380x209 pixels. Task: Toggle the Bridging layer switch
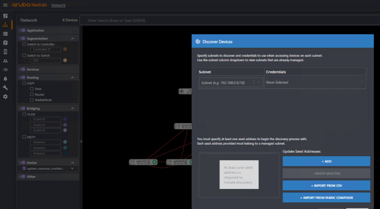tap(22, 108)
